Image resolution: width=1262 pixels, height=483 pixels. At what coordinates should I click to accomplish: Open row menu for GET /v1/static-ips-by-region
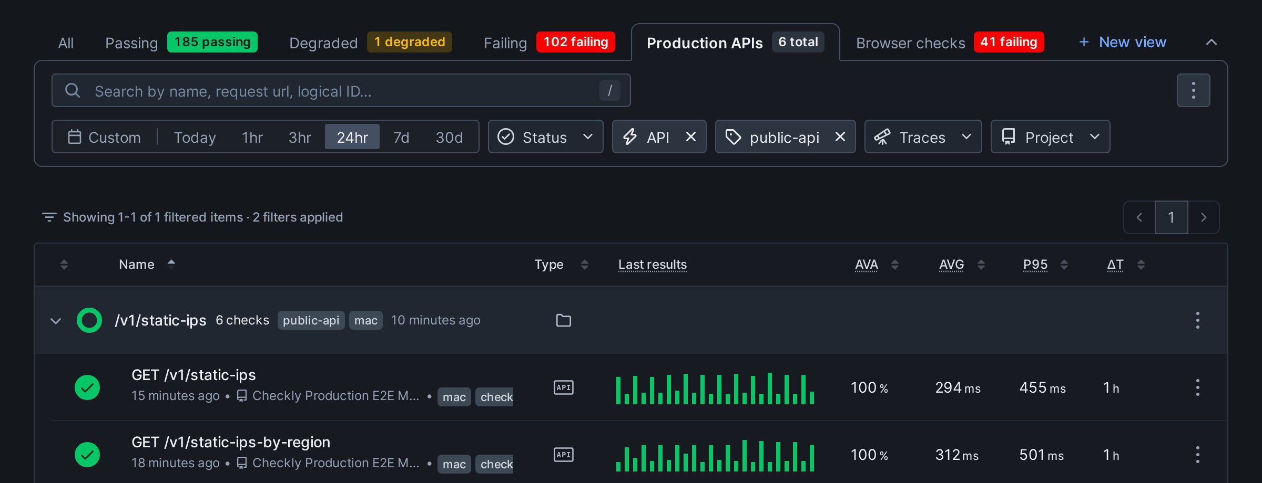(1197, 455)
